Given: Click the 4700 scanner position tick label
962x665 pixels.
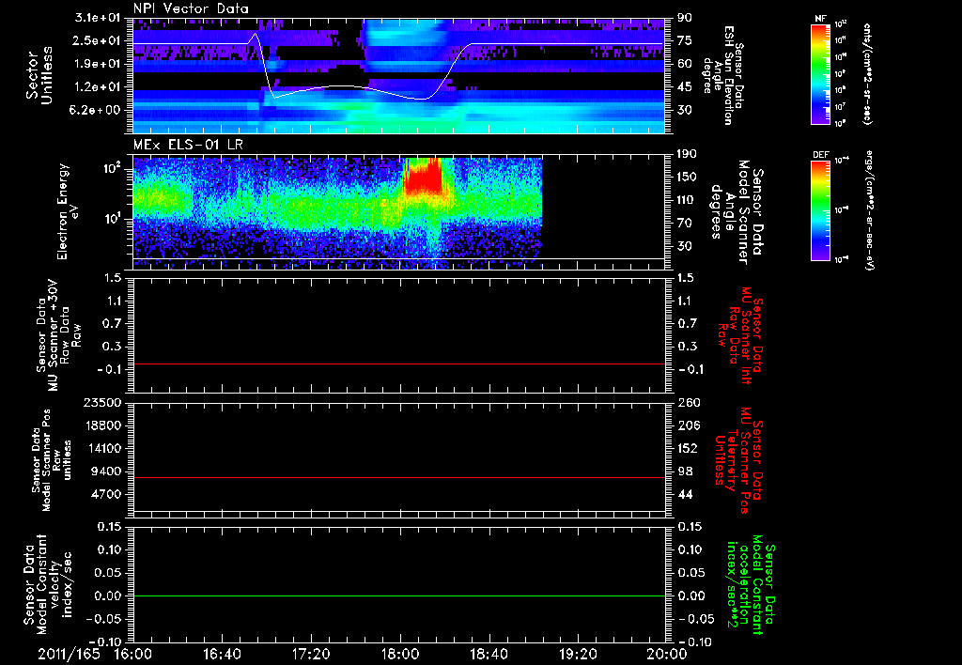Looking at the screenshot, I should coord(107,494).
